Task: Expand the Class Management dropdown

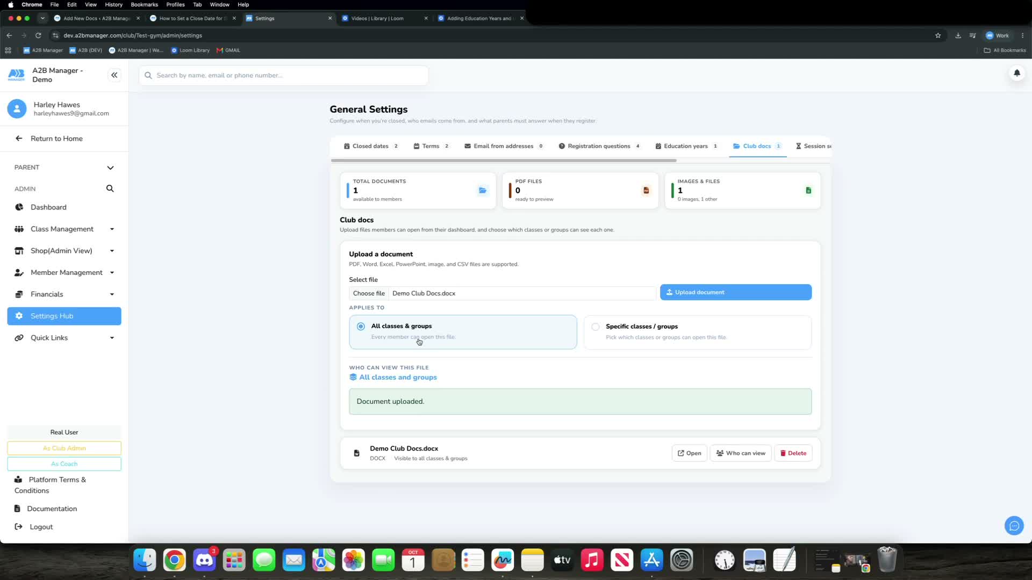Action: 112,229
